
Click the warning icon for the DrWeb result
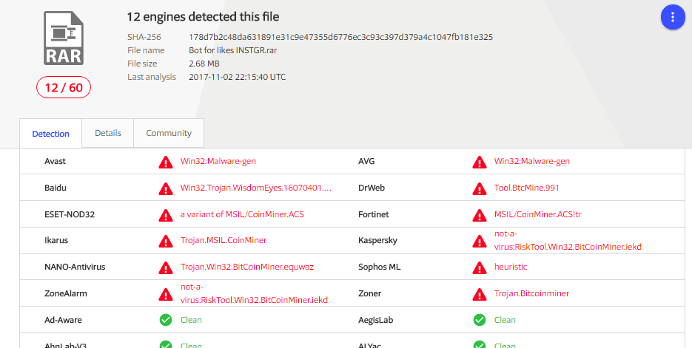[480, 188]
